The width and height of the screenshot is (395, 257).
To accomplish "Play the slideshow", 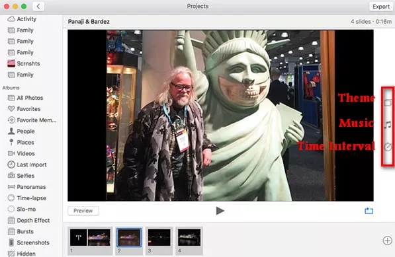I will [220, 211].
